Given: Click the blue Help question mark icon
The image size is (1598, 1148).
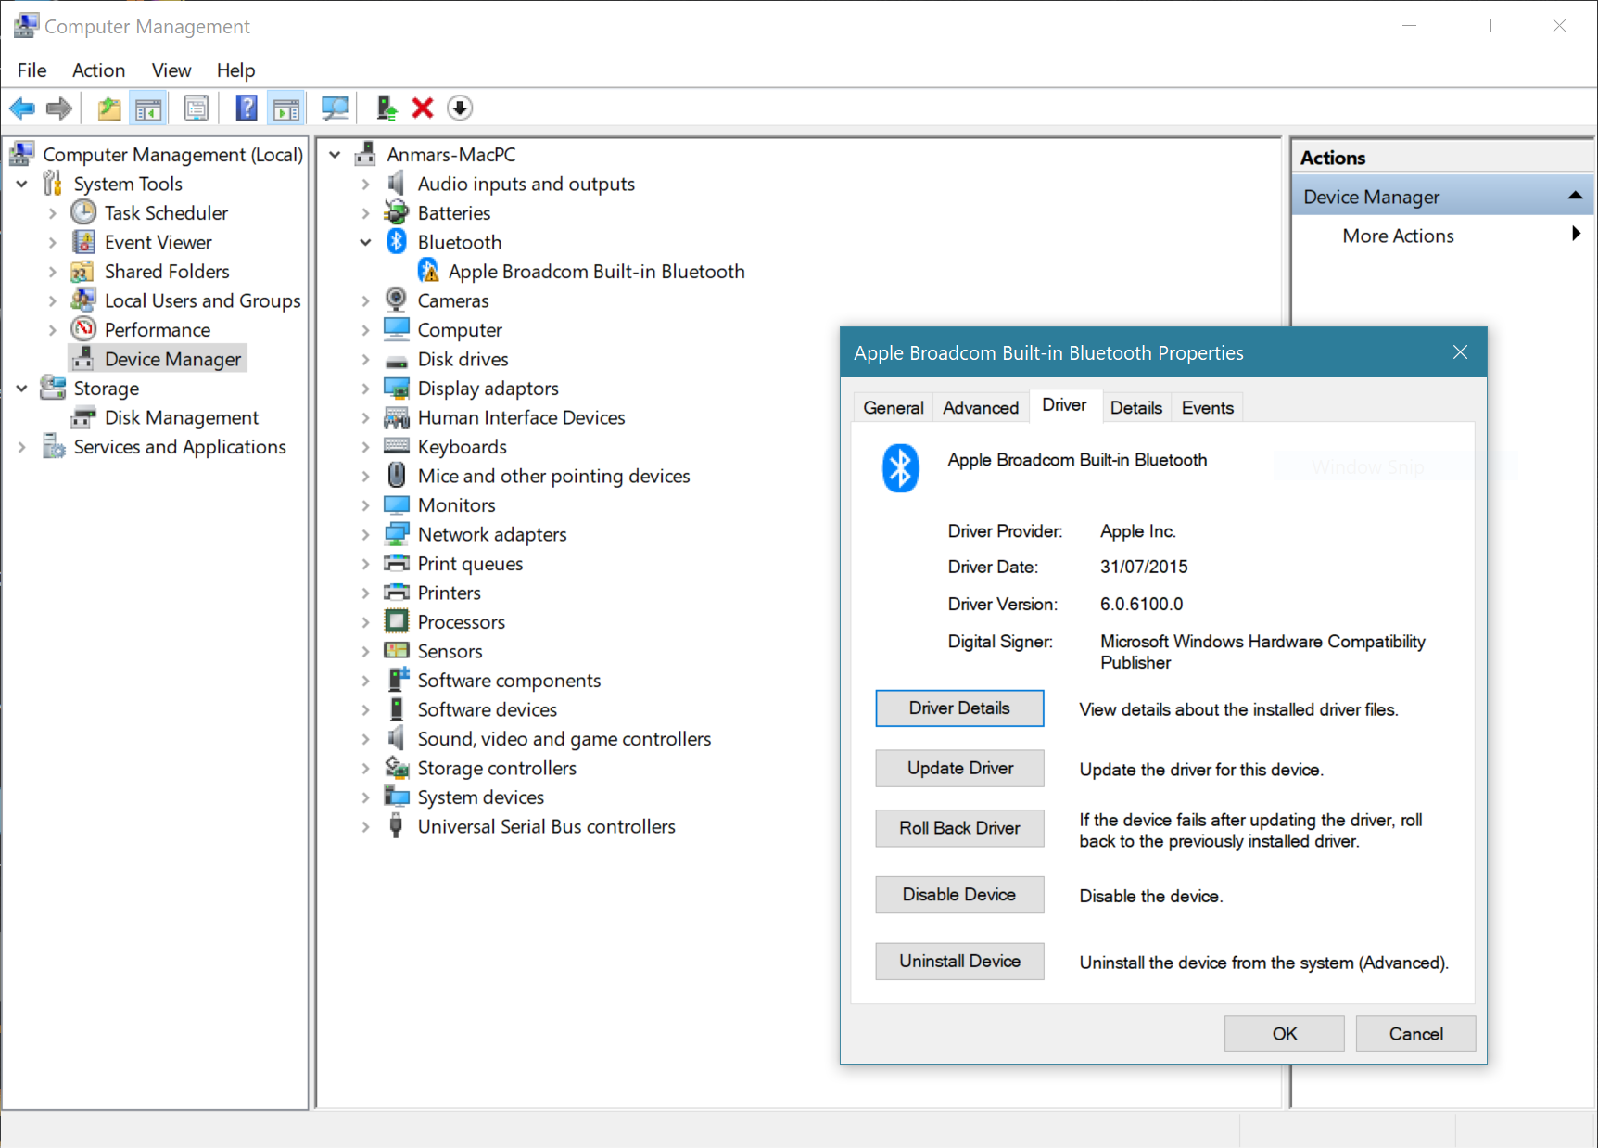Looking at the screenshot, I should point(247,108).
